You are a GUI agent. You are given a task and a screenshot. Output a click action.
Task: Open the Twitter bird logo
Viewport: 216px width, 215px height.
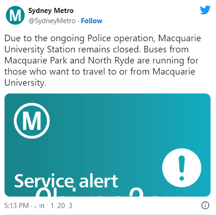205,10
